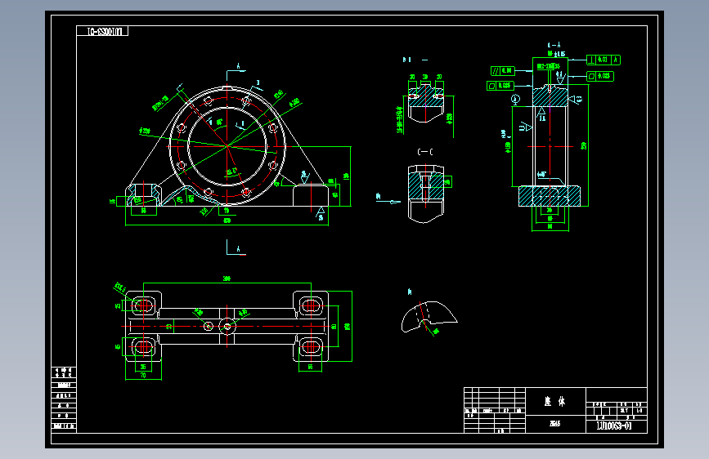This screenshot has height=459, width=709.
Task: Select the R12.5 radius dimension on plan view
Action: coord(120,287)
